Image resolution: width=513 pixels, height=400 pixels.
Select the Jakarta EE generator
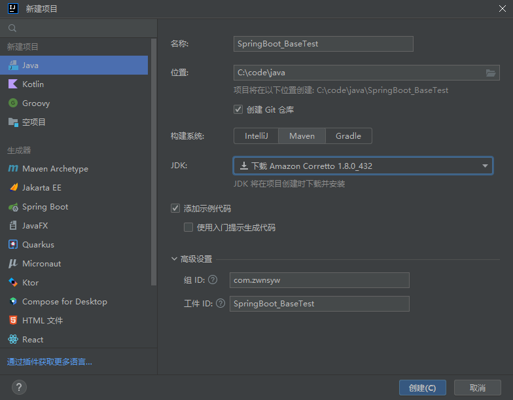(74, 187)
